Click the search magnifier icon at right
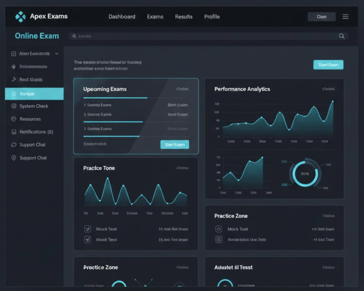This screenshot has height=291, width=364. click(x=341, y=36)
